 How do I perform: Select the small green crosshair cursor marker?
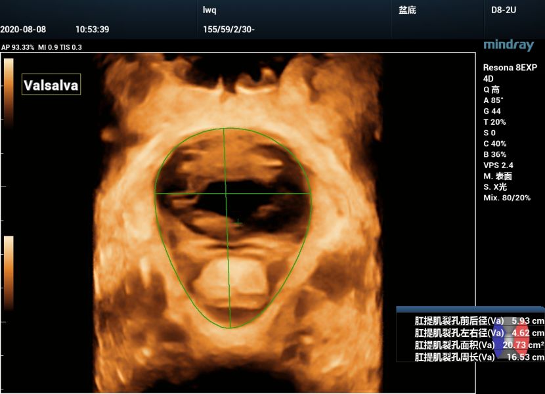tap(238, 224)
